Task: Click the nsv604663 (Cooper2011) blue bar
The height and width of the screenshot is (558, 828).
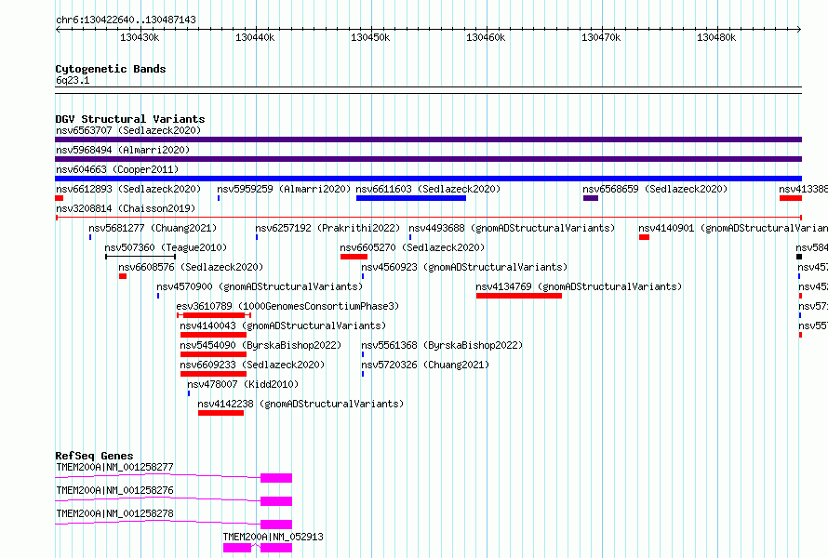Action: point(428,179)
